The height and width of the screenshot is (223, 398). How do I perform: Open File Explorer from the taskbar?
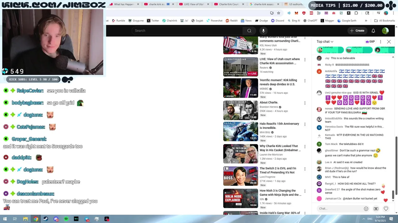[25, 219]
